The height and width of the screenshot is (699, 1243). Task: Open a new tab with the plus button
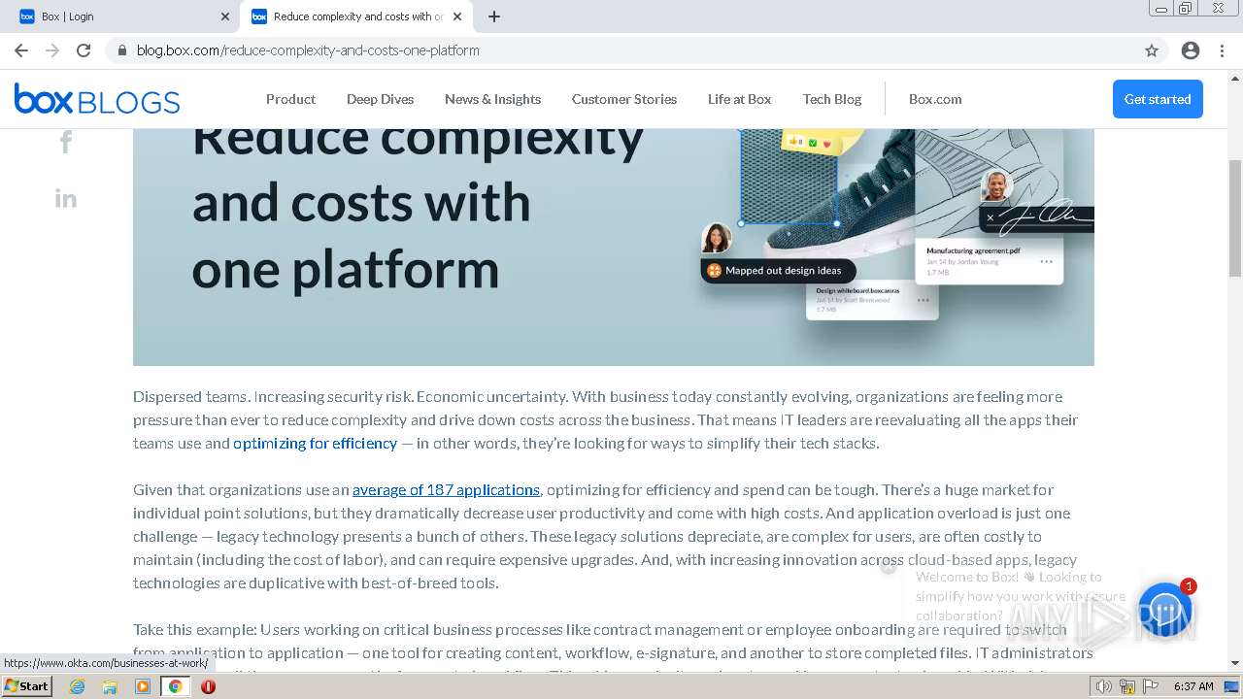coord(494,17)
